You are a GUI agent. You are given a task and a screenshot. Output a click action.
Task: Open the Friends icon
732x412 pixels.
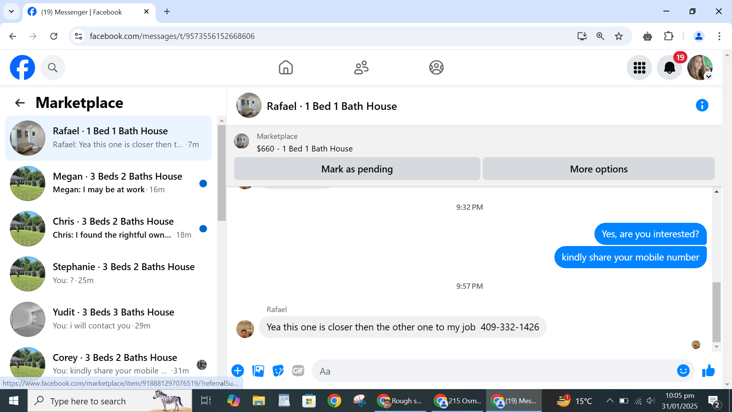361,68
